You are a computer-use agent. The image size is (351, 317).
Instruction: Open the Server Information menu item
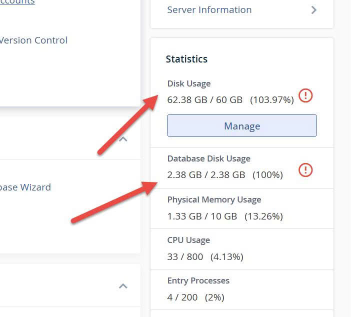(209, 10)
